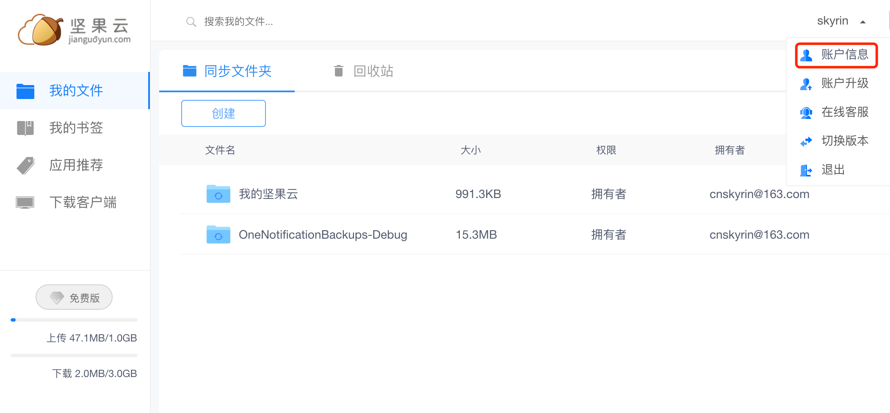Click the 在线客服 headset icon
Image resolution: width=890 pixels, height=413 pixels.
(806, 113)
